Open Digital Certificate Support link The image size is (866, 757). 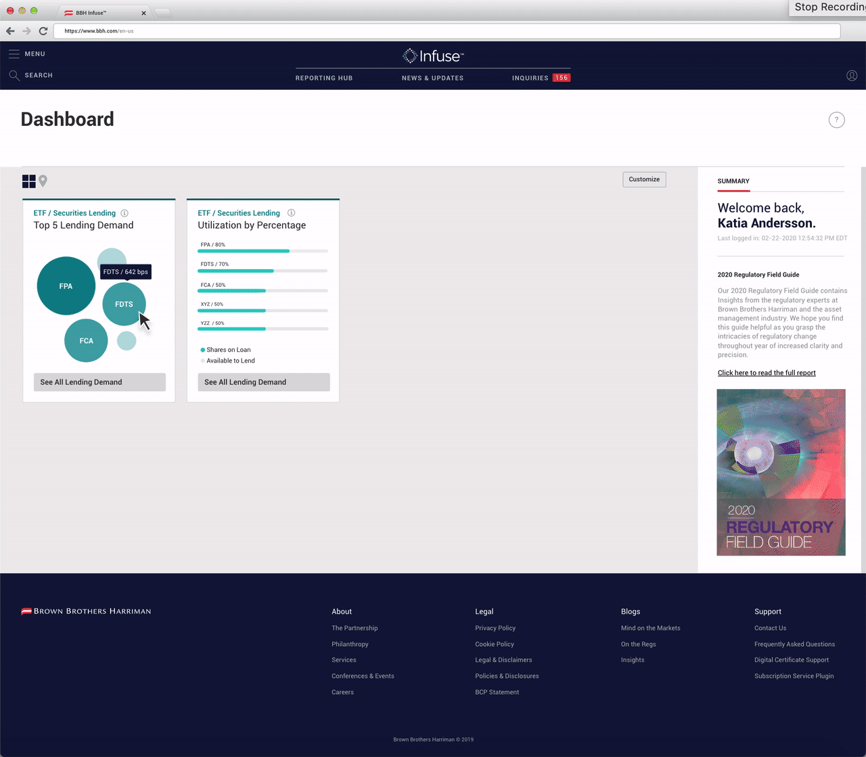click(792, 660)
